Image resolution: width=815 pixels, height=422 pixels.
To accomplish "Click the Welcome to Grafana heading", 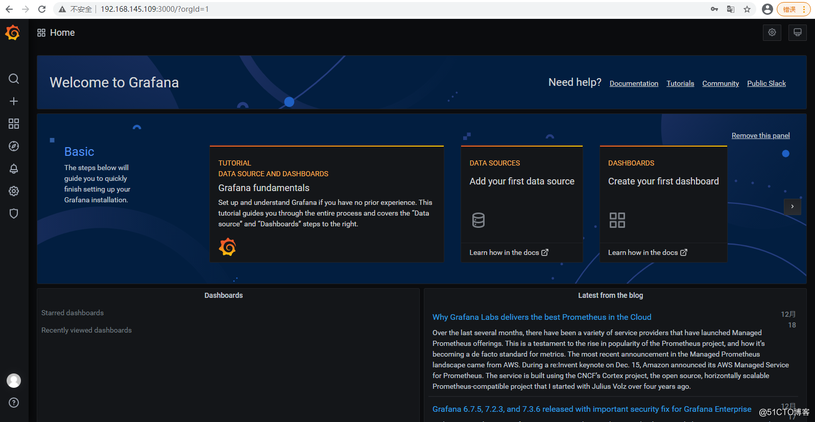I will (x=114, y=83).
